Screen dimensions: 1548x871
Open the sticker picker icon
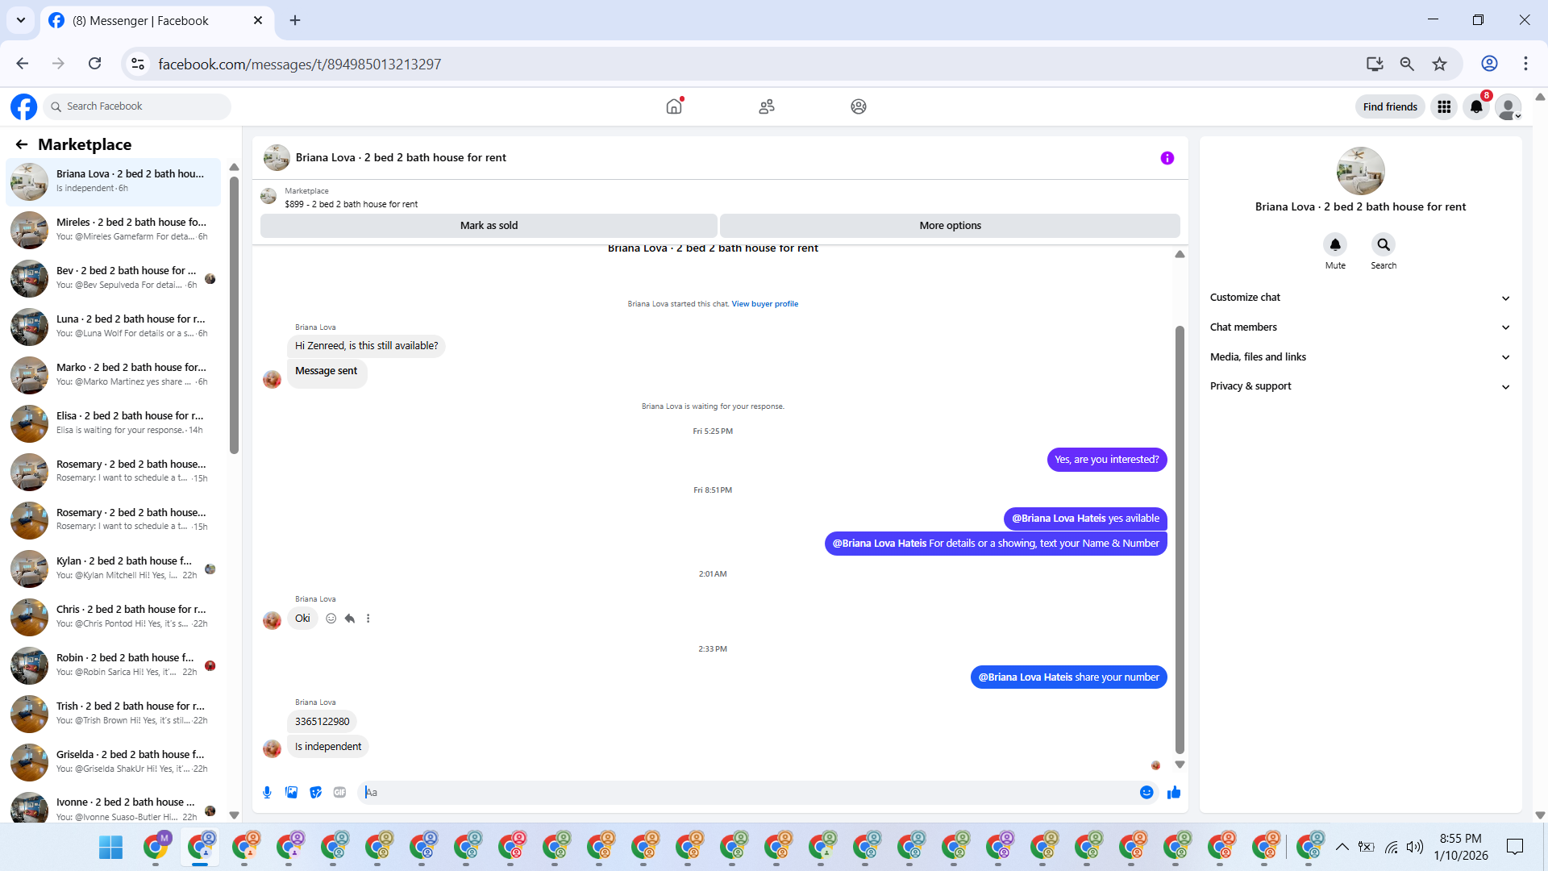[315, 793]
